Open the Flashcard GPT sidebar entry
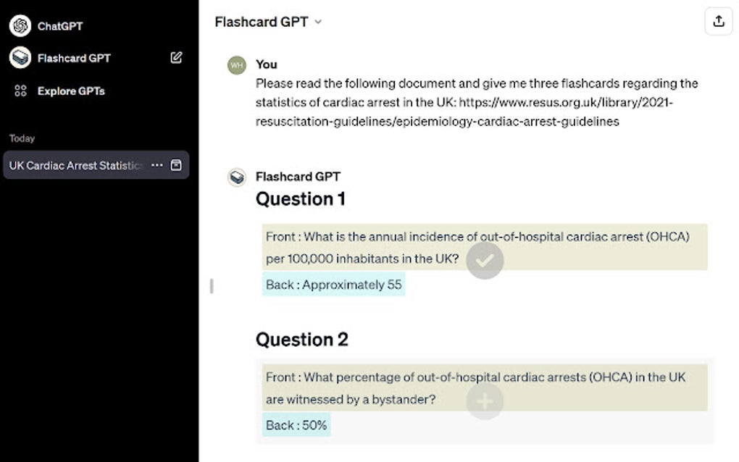739x462 pixels. pyautogui.click(x=74, y=58)
